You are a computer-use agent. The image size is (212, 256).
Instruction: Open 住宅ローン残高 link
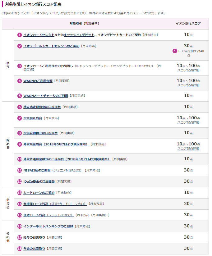pyautogui.click(x=48, y=215)
